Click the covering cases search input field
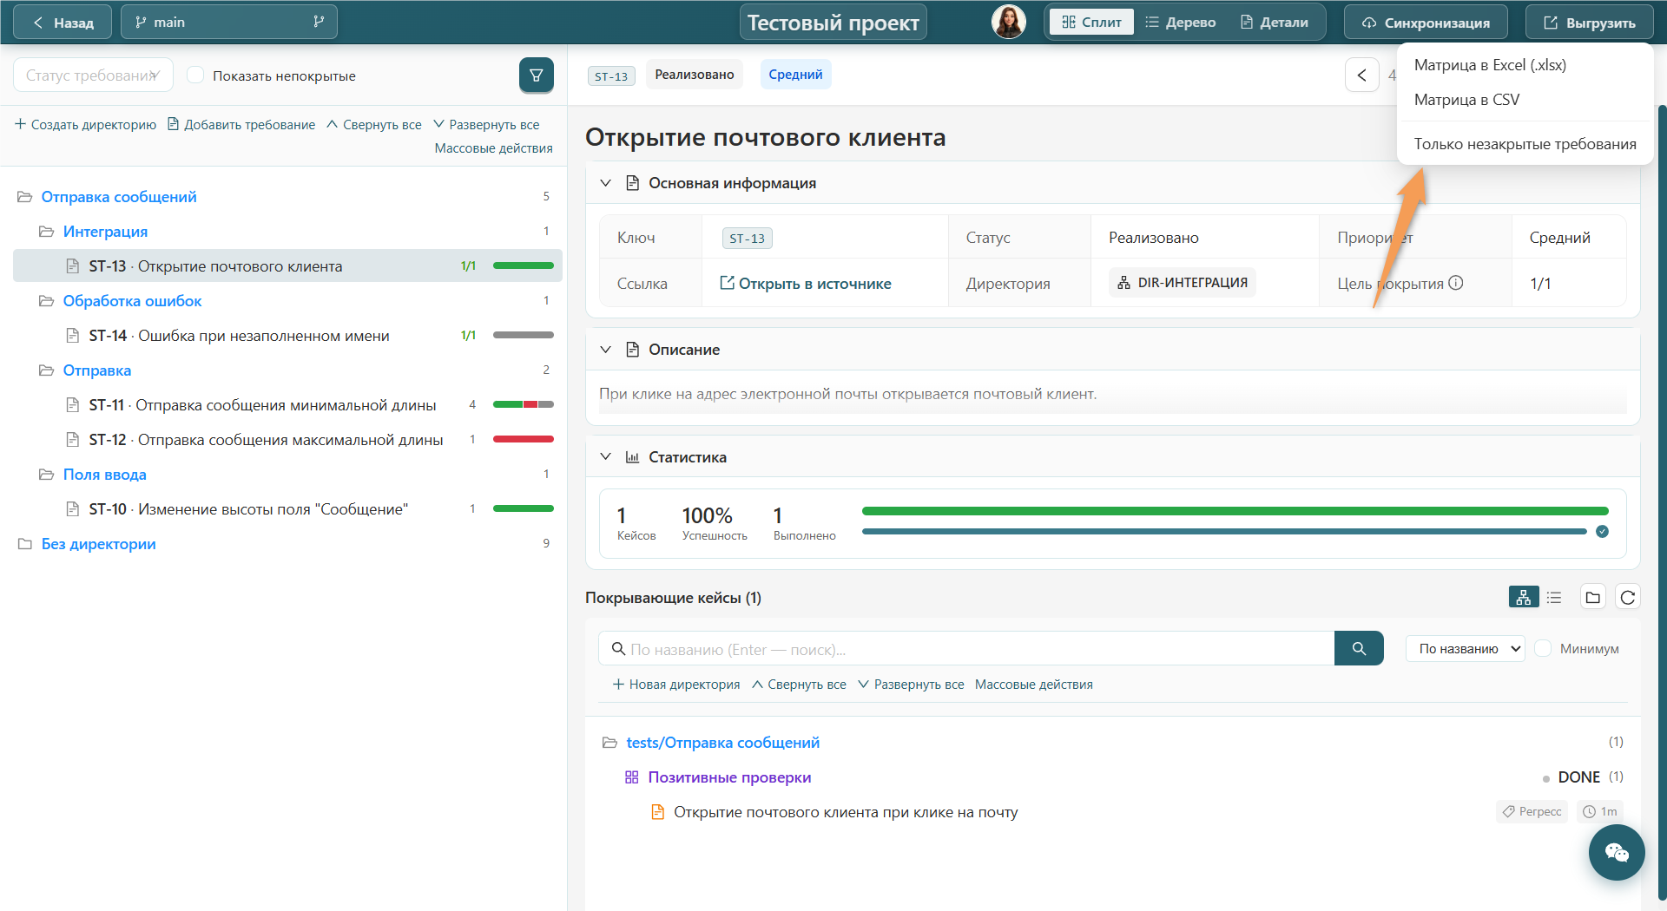 click(x=966, y=648)
